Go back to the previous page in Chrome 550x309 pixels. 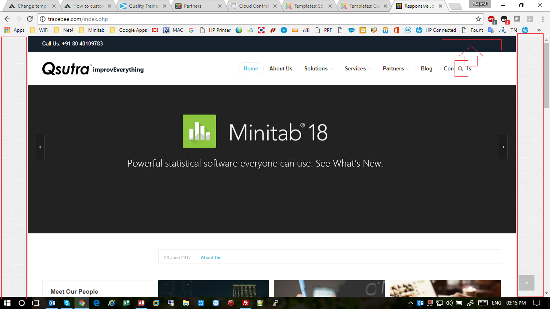pyautogui.click(x=7, y=19)
